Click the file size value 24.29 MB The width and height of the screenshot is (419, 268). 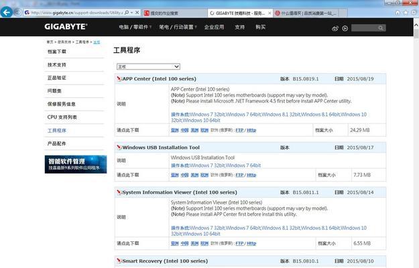click(x=360, y=130)
